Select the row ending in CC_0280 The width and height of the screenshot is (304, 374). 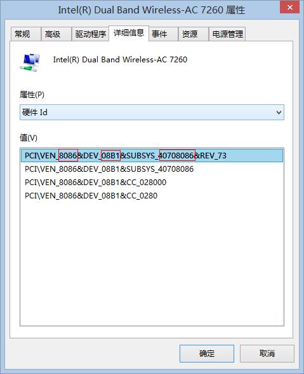point(152,196)
